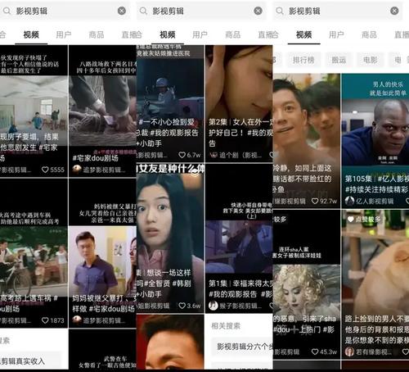Open the 若有缘影视 author avatar
The image size is (409, 372).
coord(349,352)
